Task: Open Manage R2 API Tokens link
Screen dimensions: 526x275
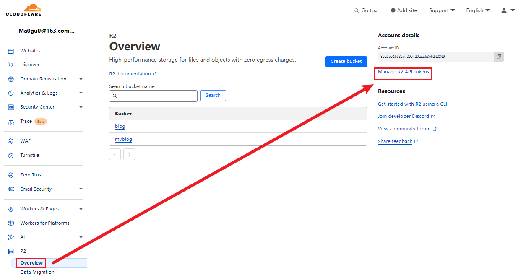Action: [404, 72]
